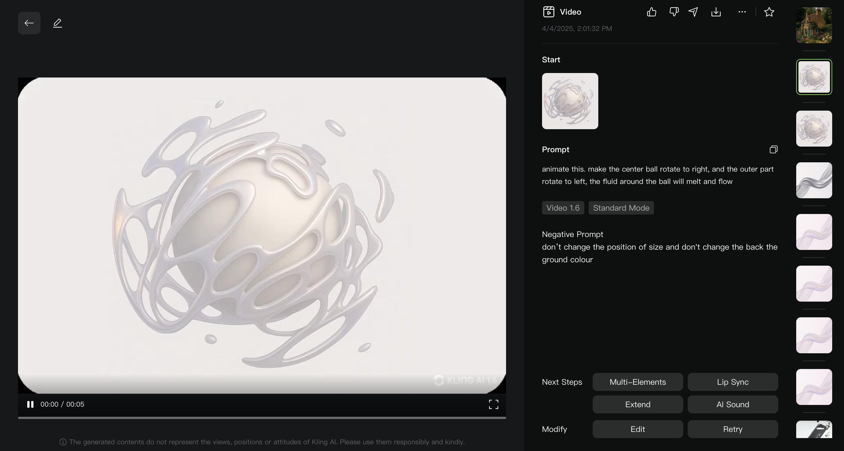
Task: Click the video progress bar
Action: pyautogui.click(x=261, y=418)
